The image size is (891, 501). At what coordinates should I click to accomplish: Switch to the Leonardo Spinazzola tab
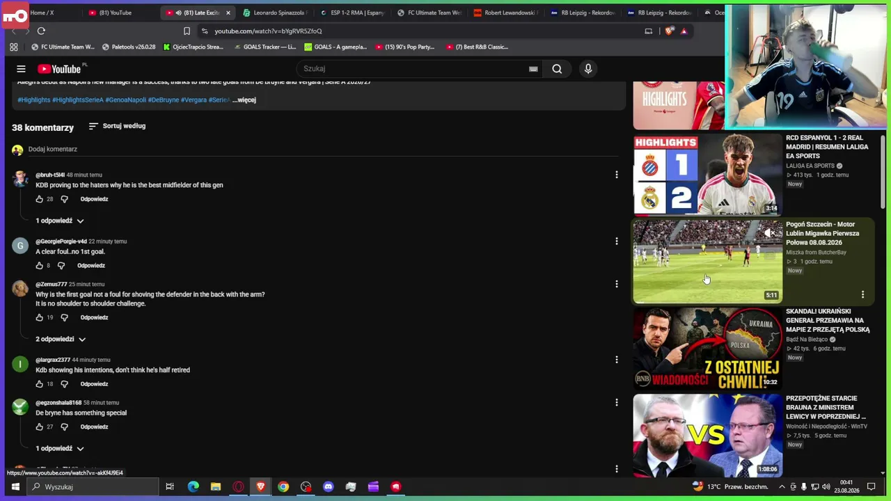pyautogui.click(x=274, y=13)
